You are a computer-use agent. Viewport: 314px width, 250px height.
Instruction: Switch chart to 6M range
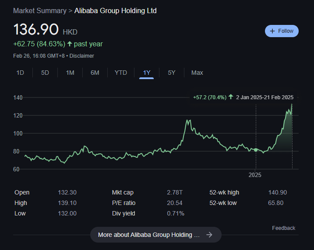tap(95, 73)
